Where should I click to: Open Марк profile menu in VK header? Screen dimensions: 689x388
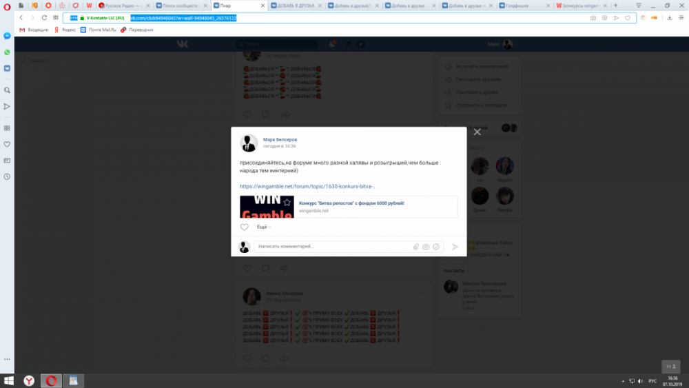click(x=503, y=44)
